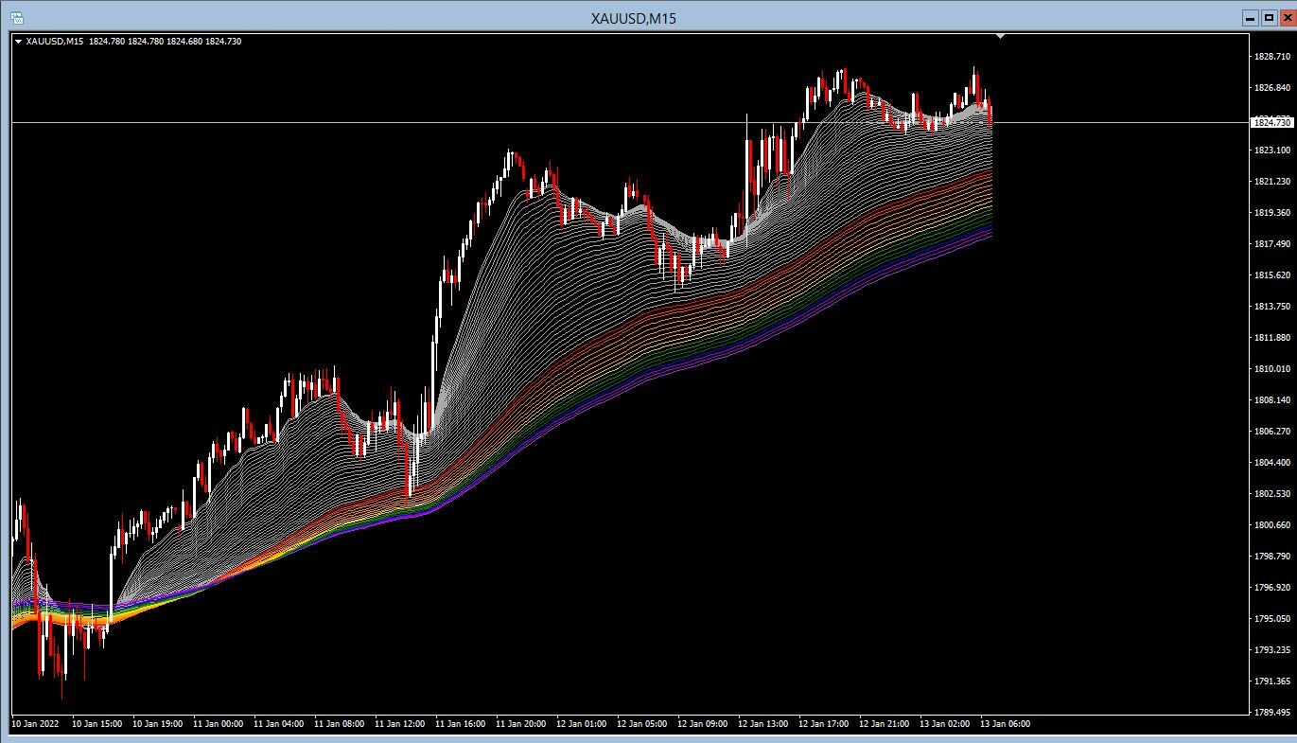The width and height of the screenshot is (1297, 743).
Task: Select the 1802.530 price axis label
Action: tap(1272, 494)
